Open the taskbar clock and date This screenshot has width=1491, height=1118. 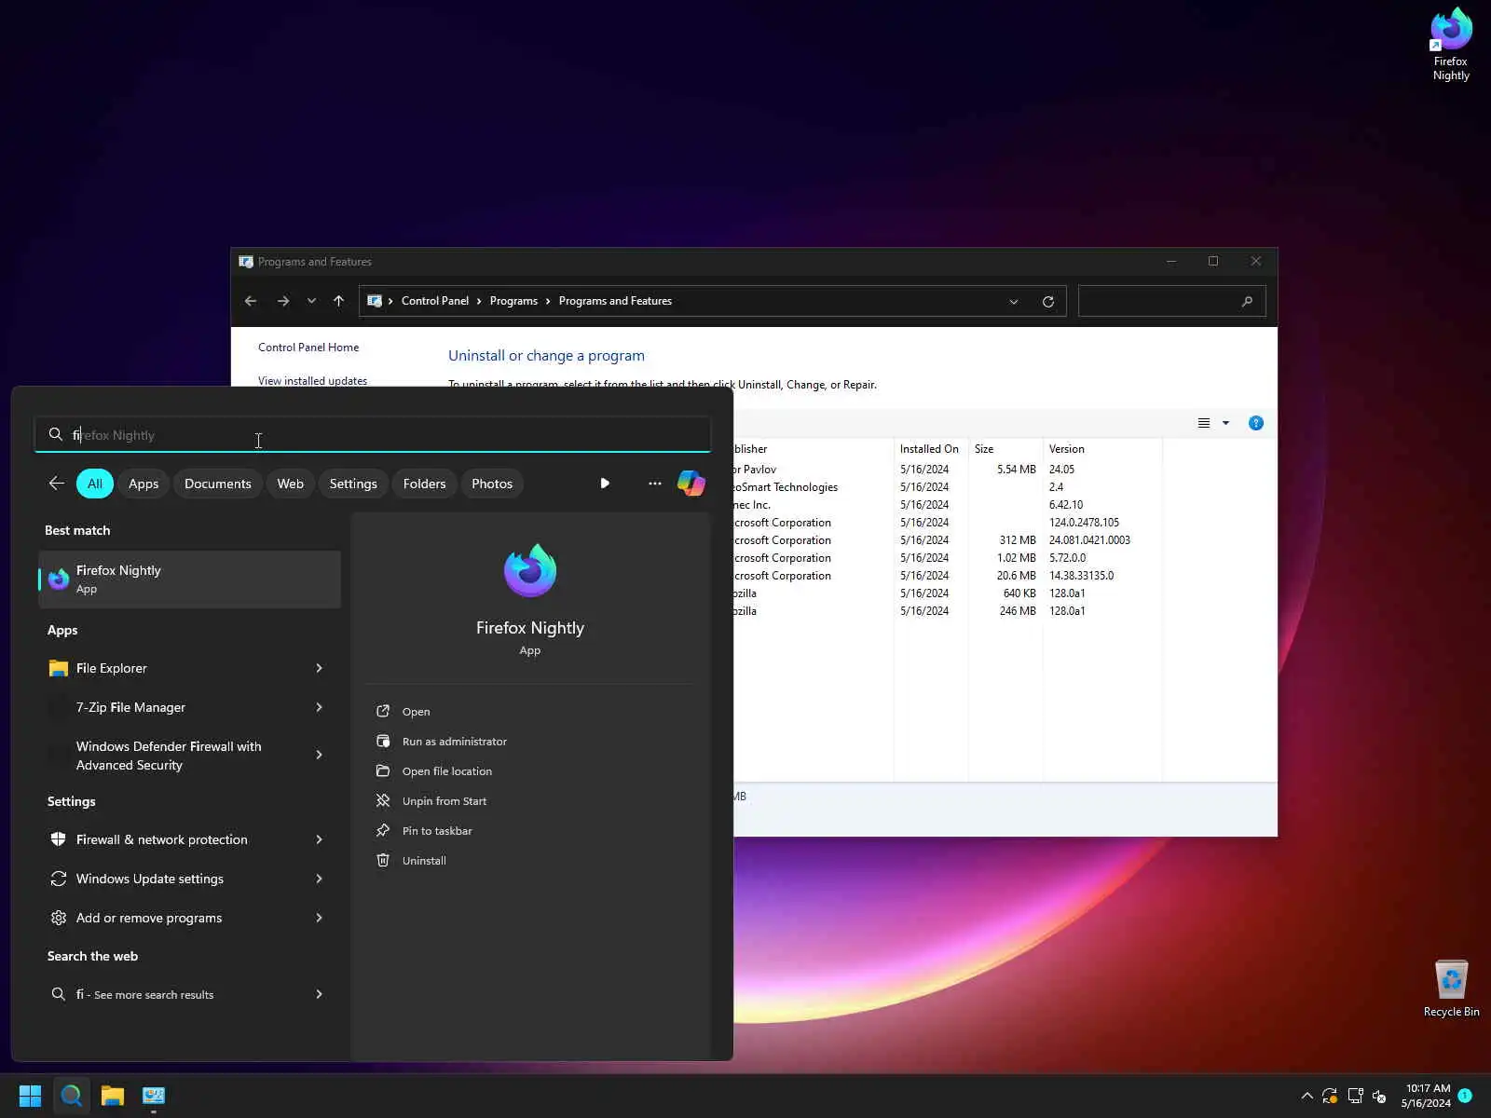tap(1427, 1096)
